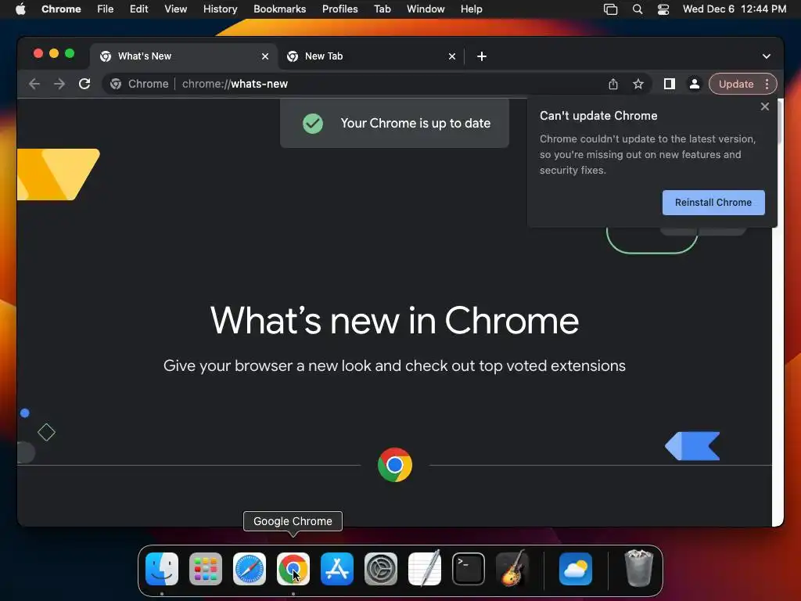The height and width of the screenshot is (601, 801).
Task: Open the Window menu
Action: (x=426, y=9)
